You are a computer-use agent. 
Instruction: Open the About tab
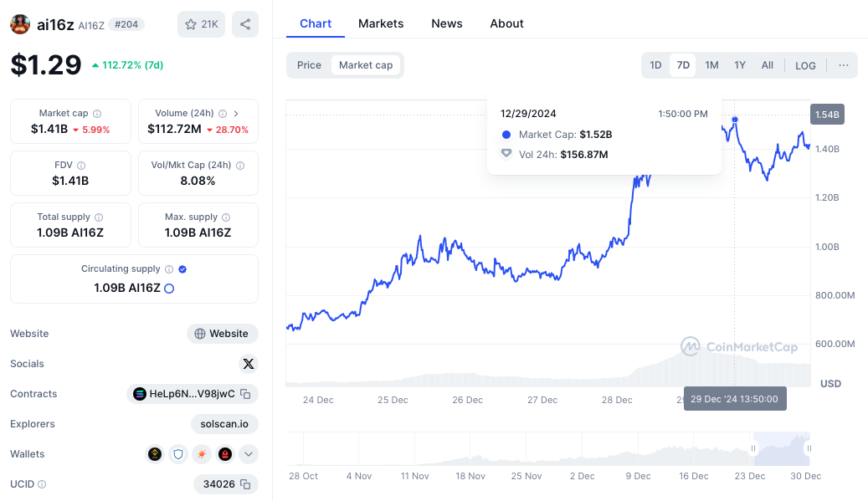click(506, 23)
